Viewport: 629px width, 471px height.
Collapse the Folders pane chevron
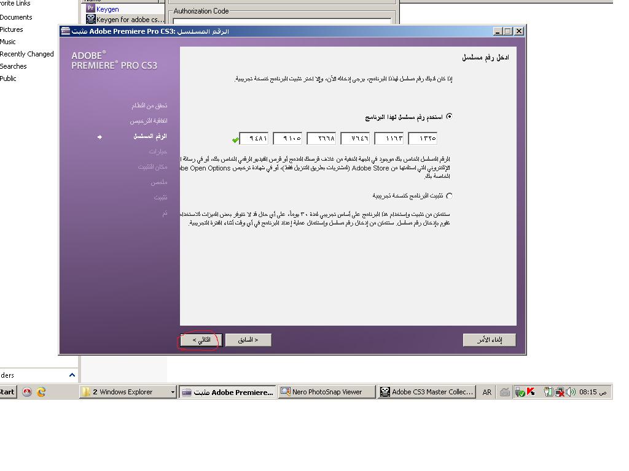72,375
